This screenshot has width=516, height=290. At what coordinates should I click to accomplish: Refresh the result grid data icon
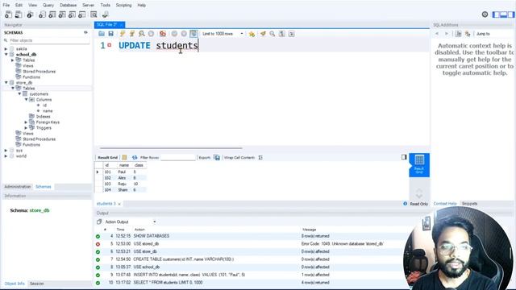click(x=135, y=158)
